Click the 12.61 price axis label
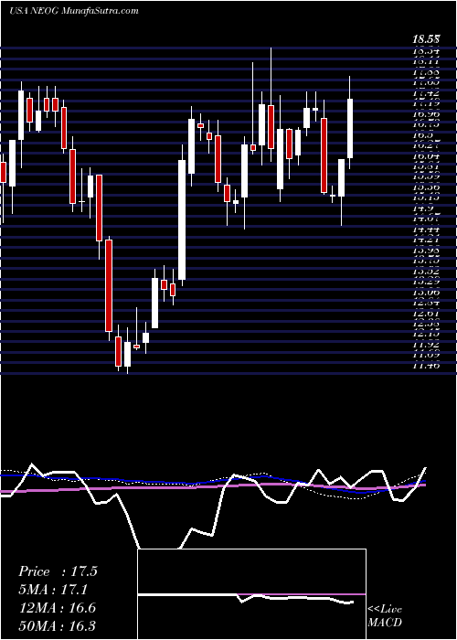457x640 pixels. coord(426,313)
